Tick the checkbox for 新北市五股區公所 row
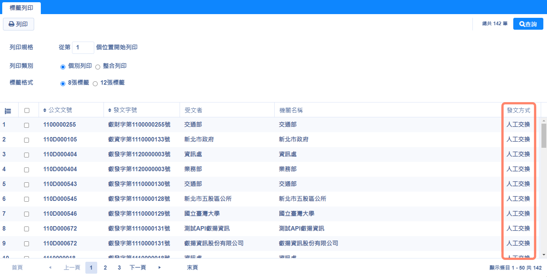Screen dimensions: 547x277 [27, 199]
